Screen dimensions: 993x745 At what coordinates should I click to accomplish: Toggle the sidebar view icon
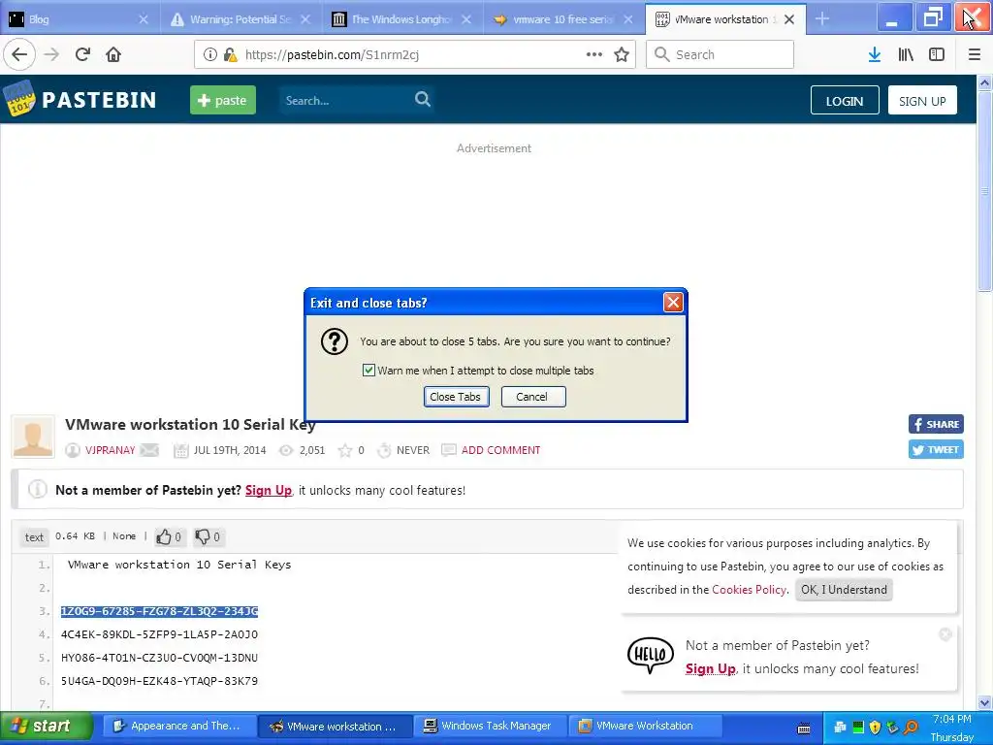[x=937, y=54]
